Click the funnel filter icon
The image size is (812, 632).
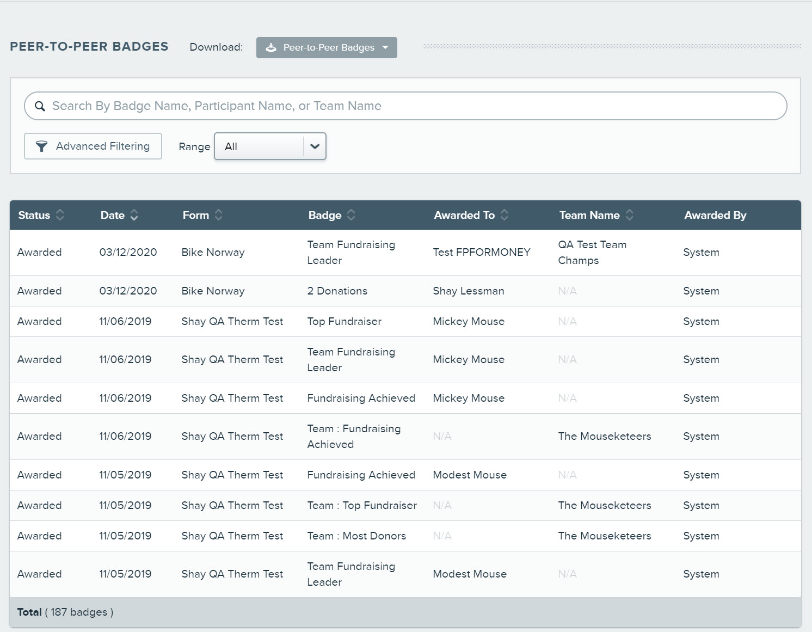tap(41, 146)
